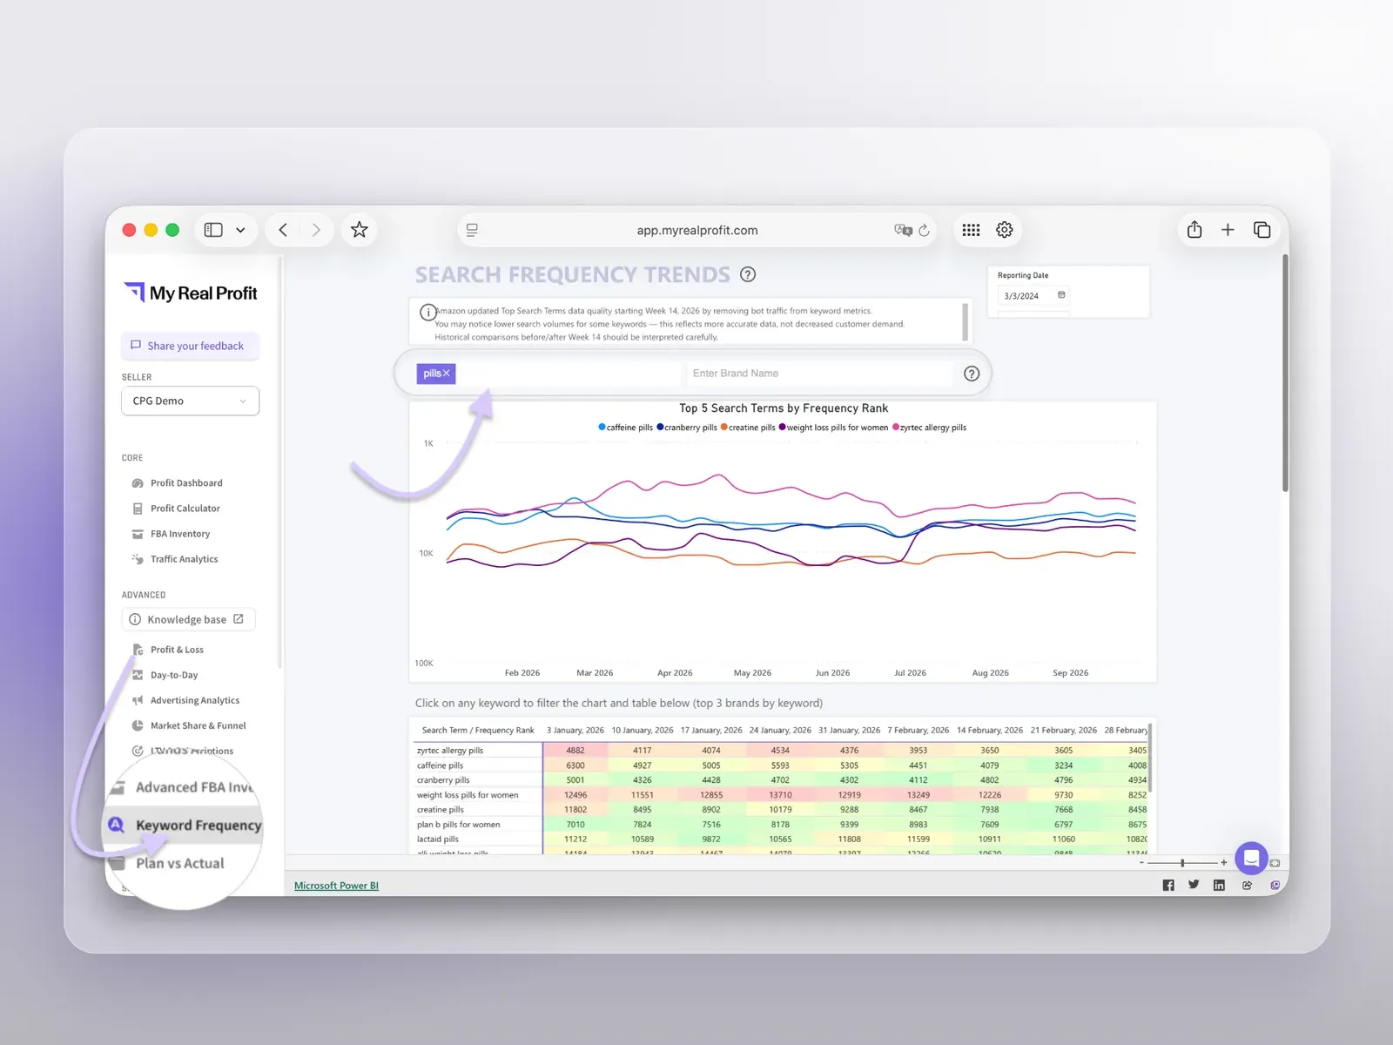Open Advanced FBA Inventory page

point(194,787)
